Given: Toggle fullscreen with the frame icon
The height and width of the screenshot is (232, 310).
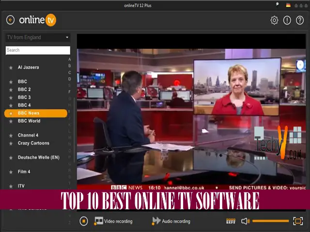Looking at the screenshot, I should [x=298, y=221].
